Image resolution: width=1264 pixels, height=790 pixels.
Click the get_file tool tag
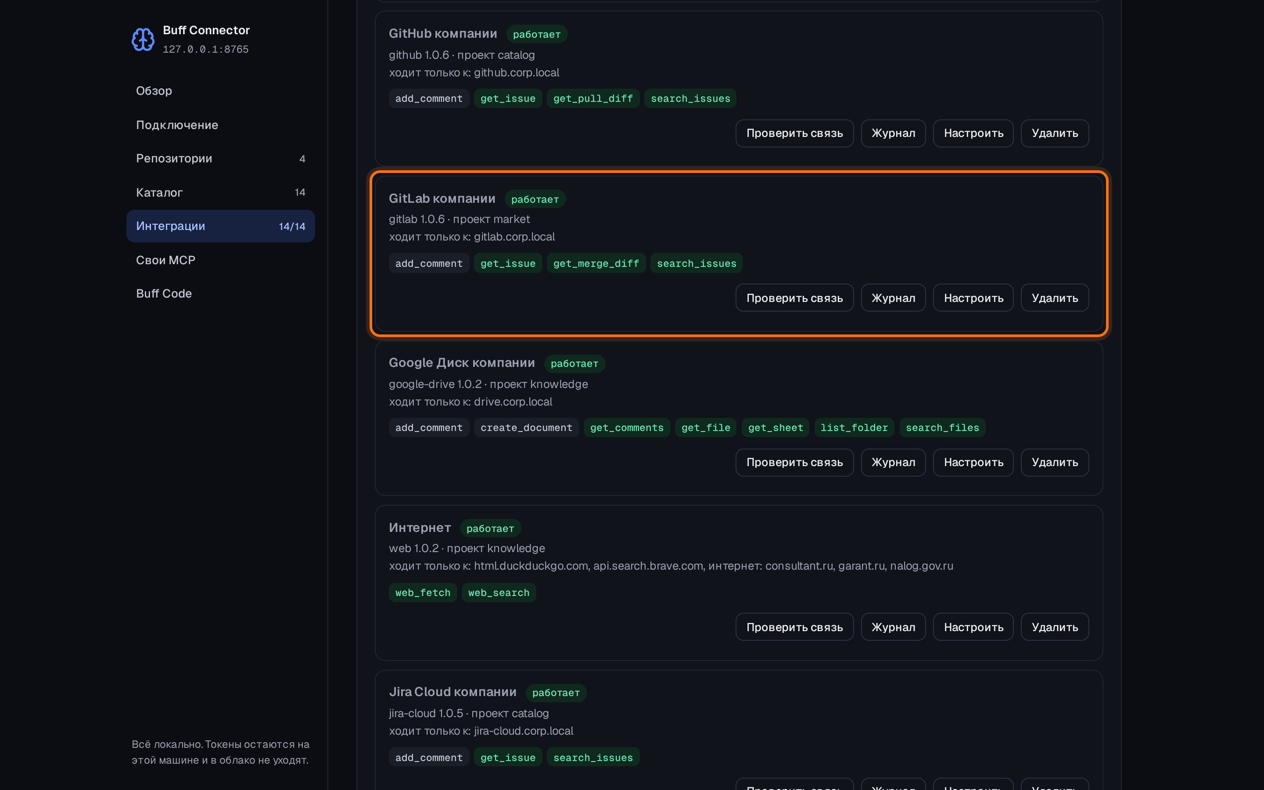[706, 427]
